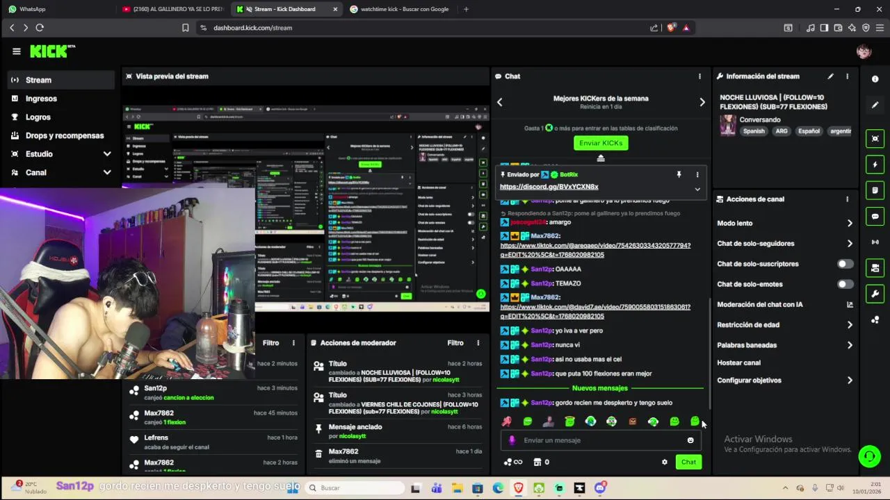
Task: Click the broadcast signal icon in toolbar
Action: click(x=875, y=242)
